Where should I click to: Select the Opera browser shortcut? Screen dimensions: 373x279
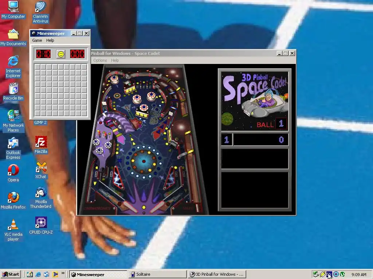tap(13, 173)
